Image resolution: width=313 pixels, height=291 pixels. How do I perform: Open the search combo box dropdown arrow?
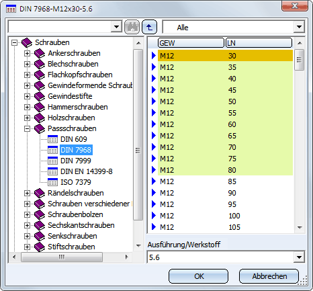tap(116, 27)
